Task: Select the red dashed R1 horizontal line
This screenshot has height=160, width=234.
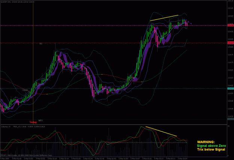Action: (x=113, y=43)
